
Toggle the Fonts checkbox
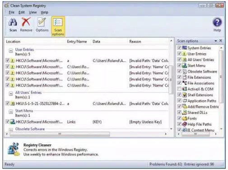(x=179, y=118)
